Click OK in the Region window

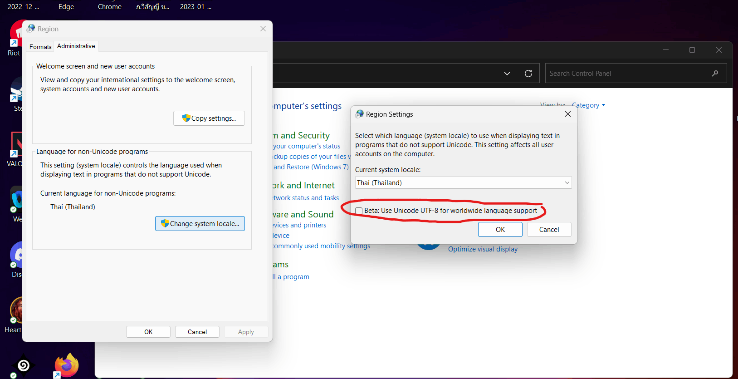(148, 332)
